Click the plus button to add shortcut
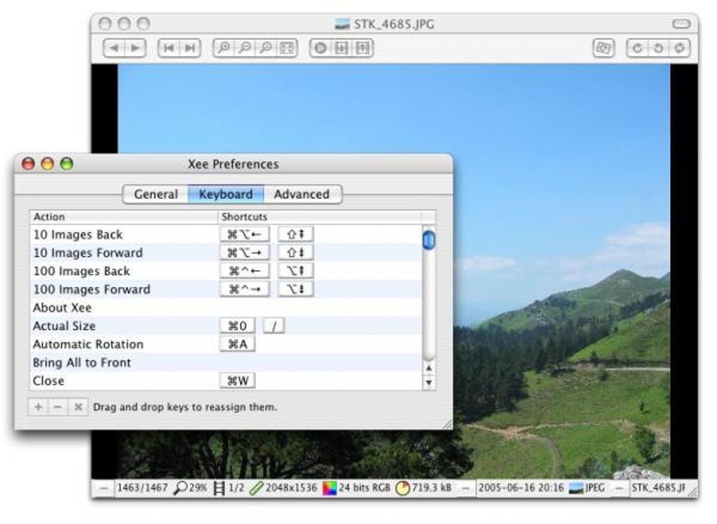This screenshot has height=524, width=717. point(39,407)
